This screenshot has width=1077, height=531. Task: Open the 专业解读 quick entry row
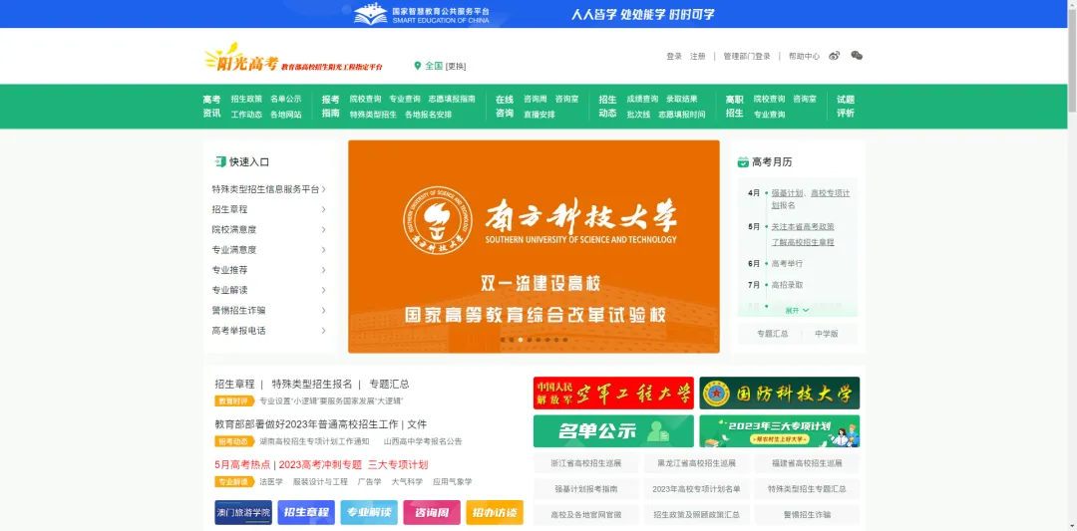pos(269,290)
